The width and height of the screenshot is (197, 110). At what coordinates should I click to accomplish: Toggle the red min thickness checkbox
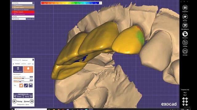[15, 12]
